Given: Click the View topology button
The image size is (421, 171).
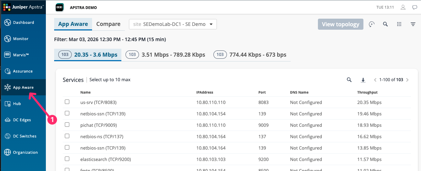Looking at the screenshot, I should click(340, 24).
